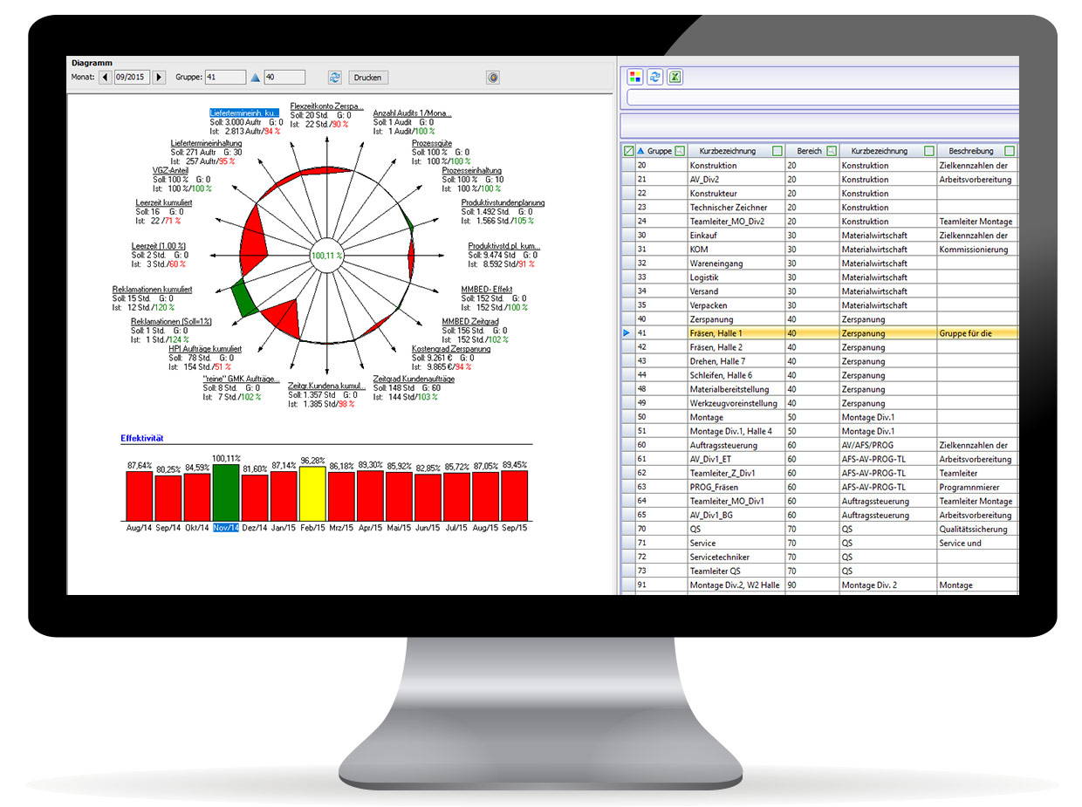This screenshot has height=807, width=1082.
Task: Refresh the group table list
Action: click(x=654, y=77)
